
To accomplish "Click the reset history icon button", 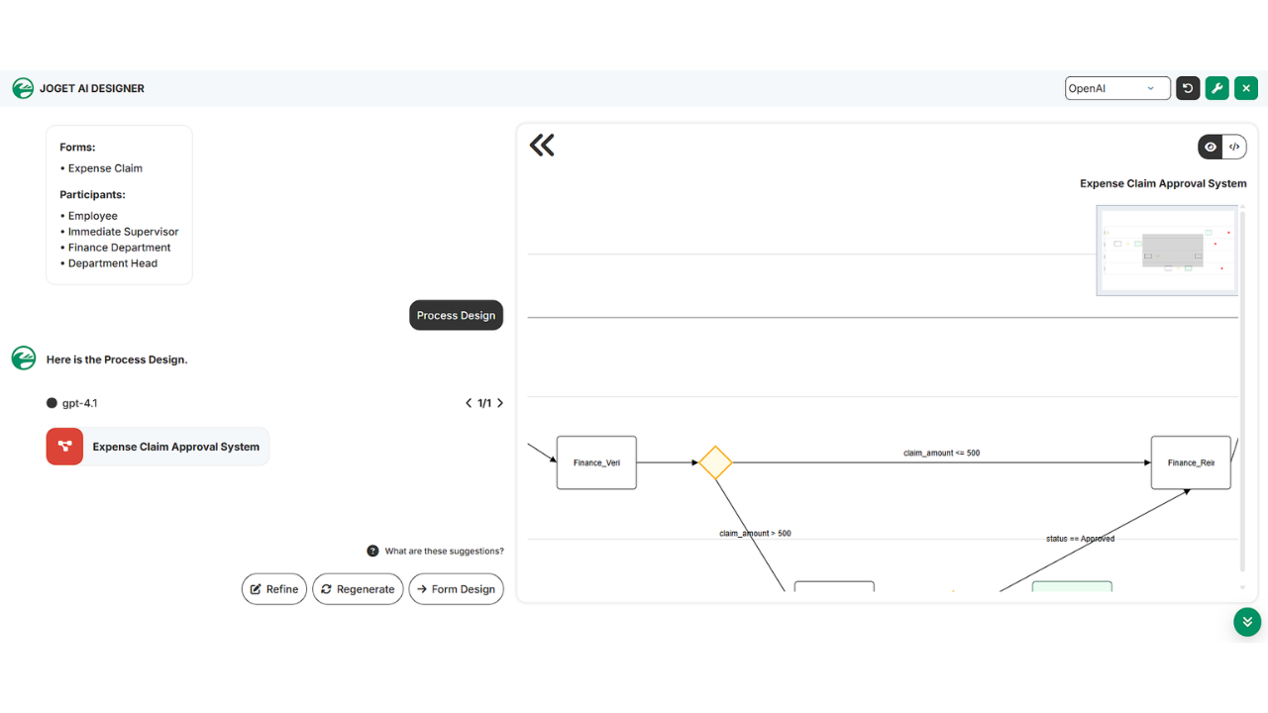I will 1188,88.
